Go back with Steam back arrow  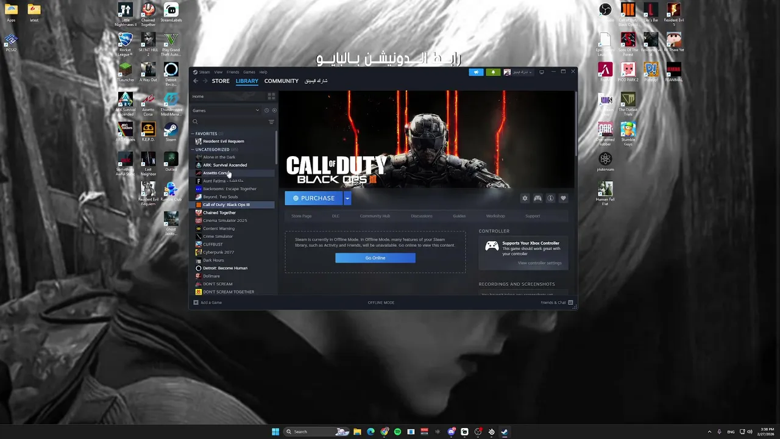196,81
